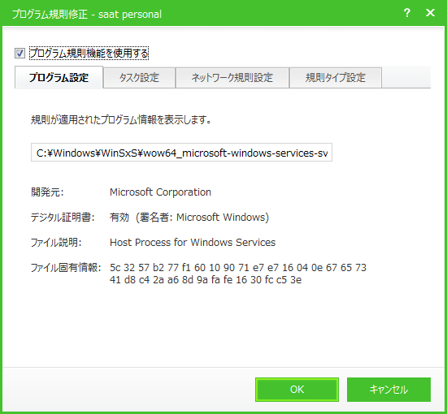
Task: Switch to the タスク設定 tab
Action: [x=139, y=77]
